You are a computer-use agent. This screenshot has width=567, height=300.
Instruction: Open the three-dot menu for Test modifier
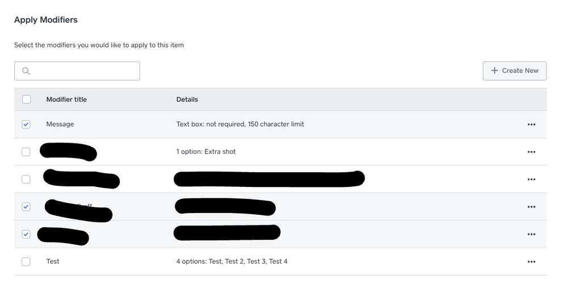(531, 262)
